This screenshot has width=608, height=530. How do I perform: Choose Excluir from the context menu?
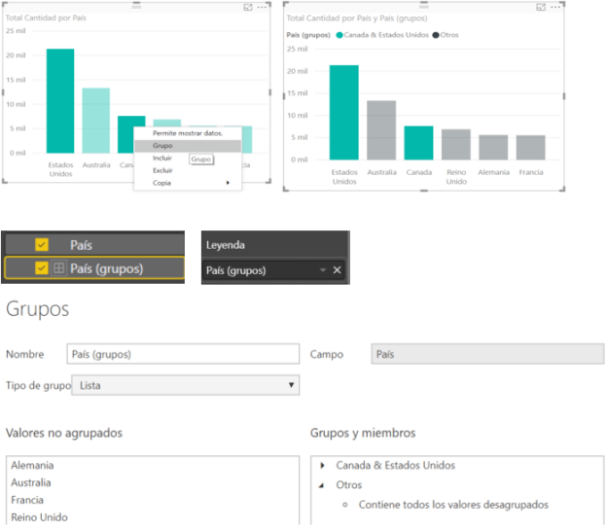(x=162, y=170)
